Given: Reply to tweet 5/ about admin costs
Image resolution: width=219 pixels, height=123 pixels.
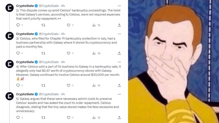Looking at the screenshot, I should tap(18, 118).
